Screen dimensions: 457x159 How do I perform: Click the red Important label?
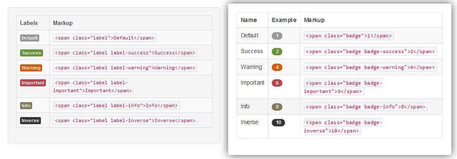(33, 83)
